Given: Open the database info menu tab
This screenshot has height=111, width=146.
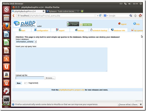Looking at the screenshot, I should [118, 30].
